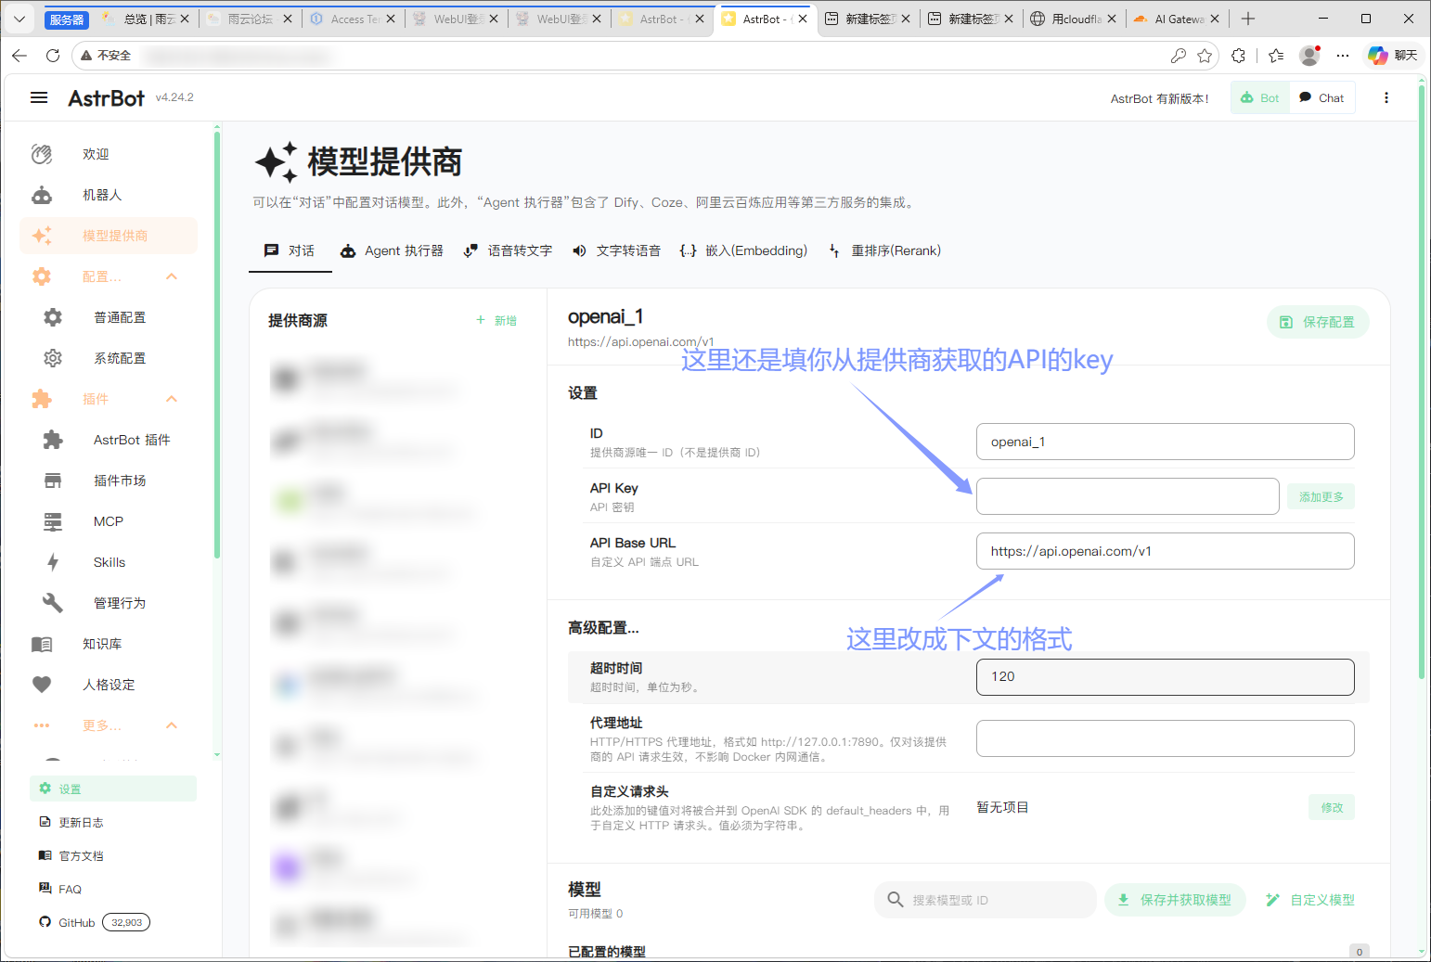Collapse the 更多 sidebar group
This screenshot has width=1431, height=962.
coord(109,725)
